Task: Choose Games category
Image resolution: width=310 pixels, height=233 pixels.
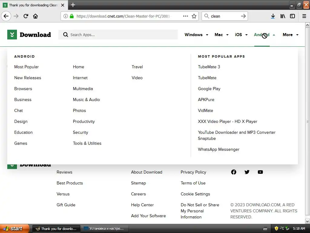Action: coord(21,143)
